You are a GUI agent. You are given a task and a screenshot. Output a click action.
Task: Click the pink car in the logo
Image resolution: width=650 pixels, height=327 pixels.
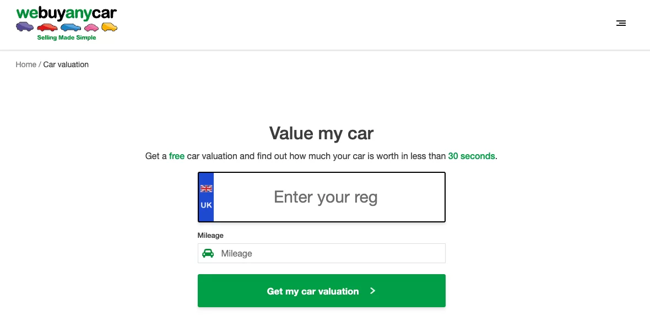point(91,28)
